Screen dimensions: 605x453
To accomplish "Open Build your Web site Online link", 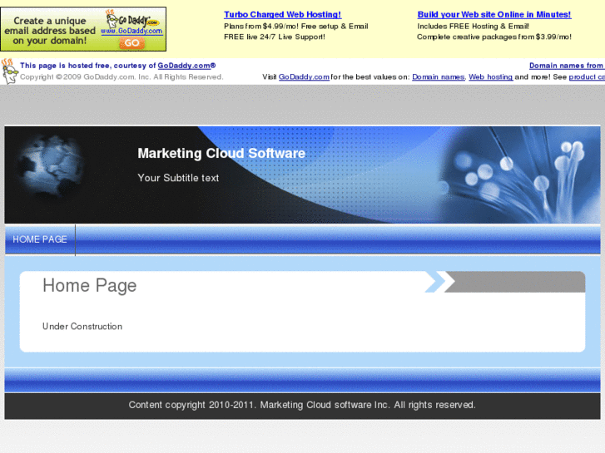I will click(493, 15).
